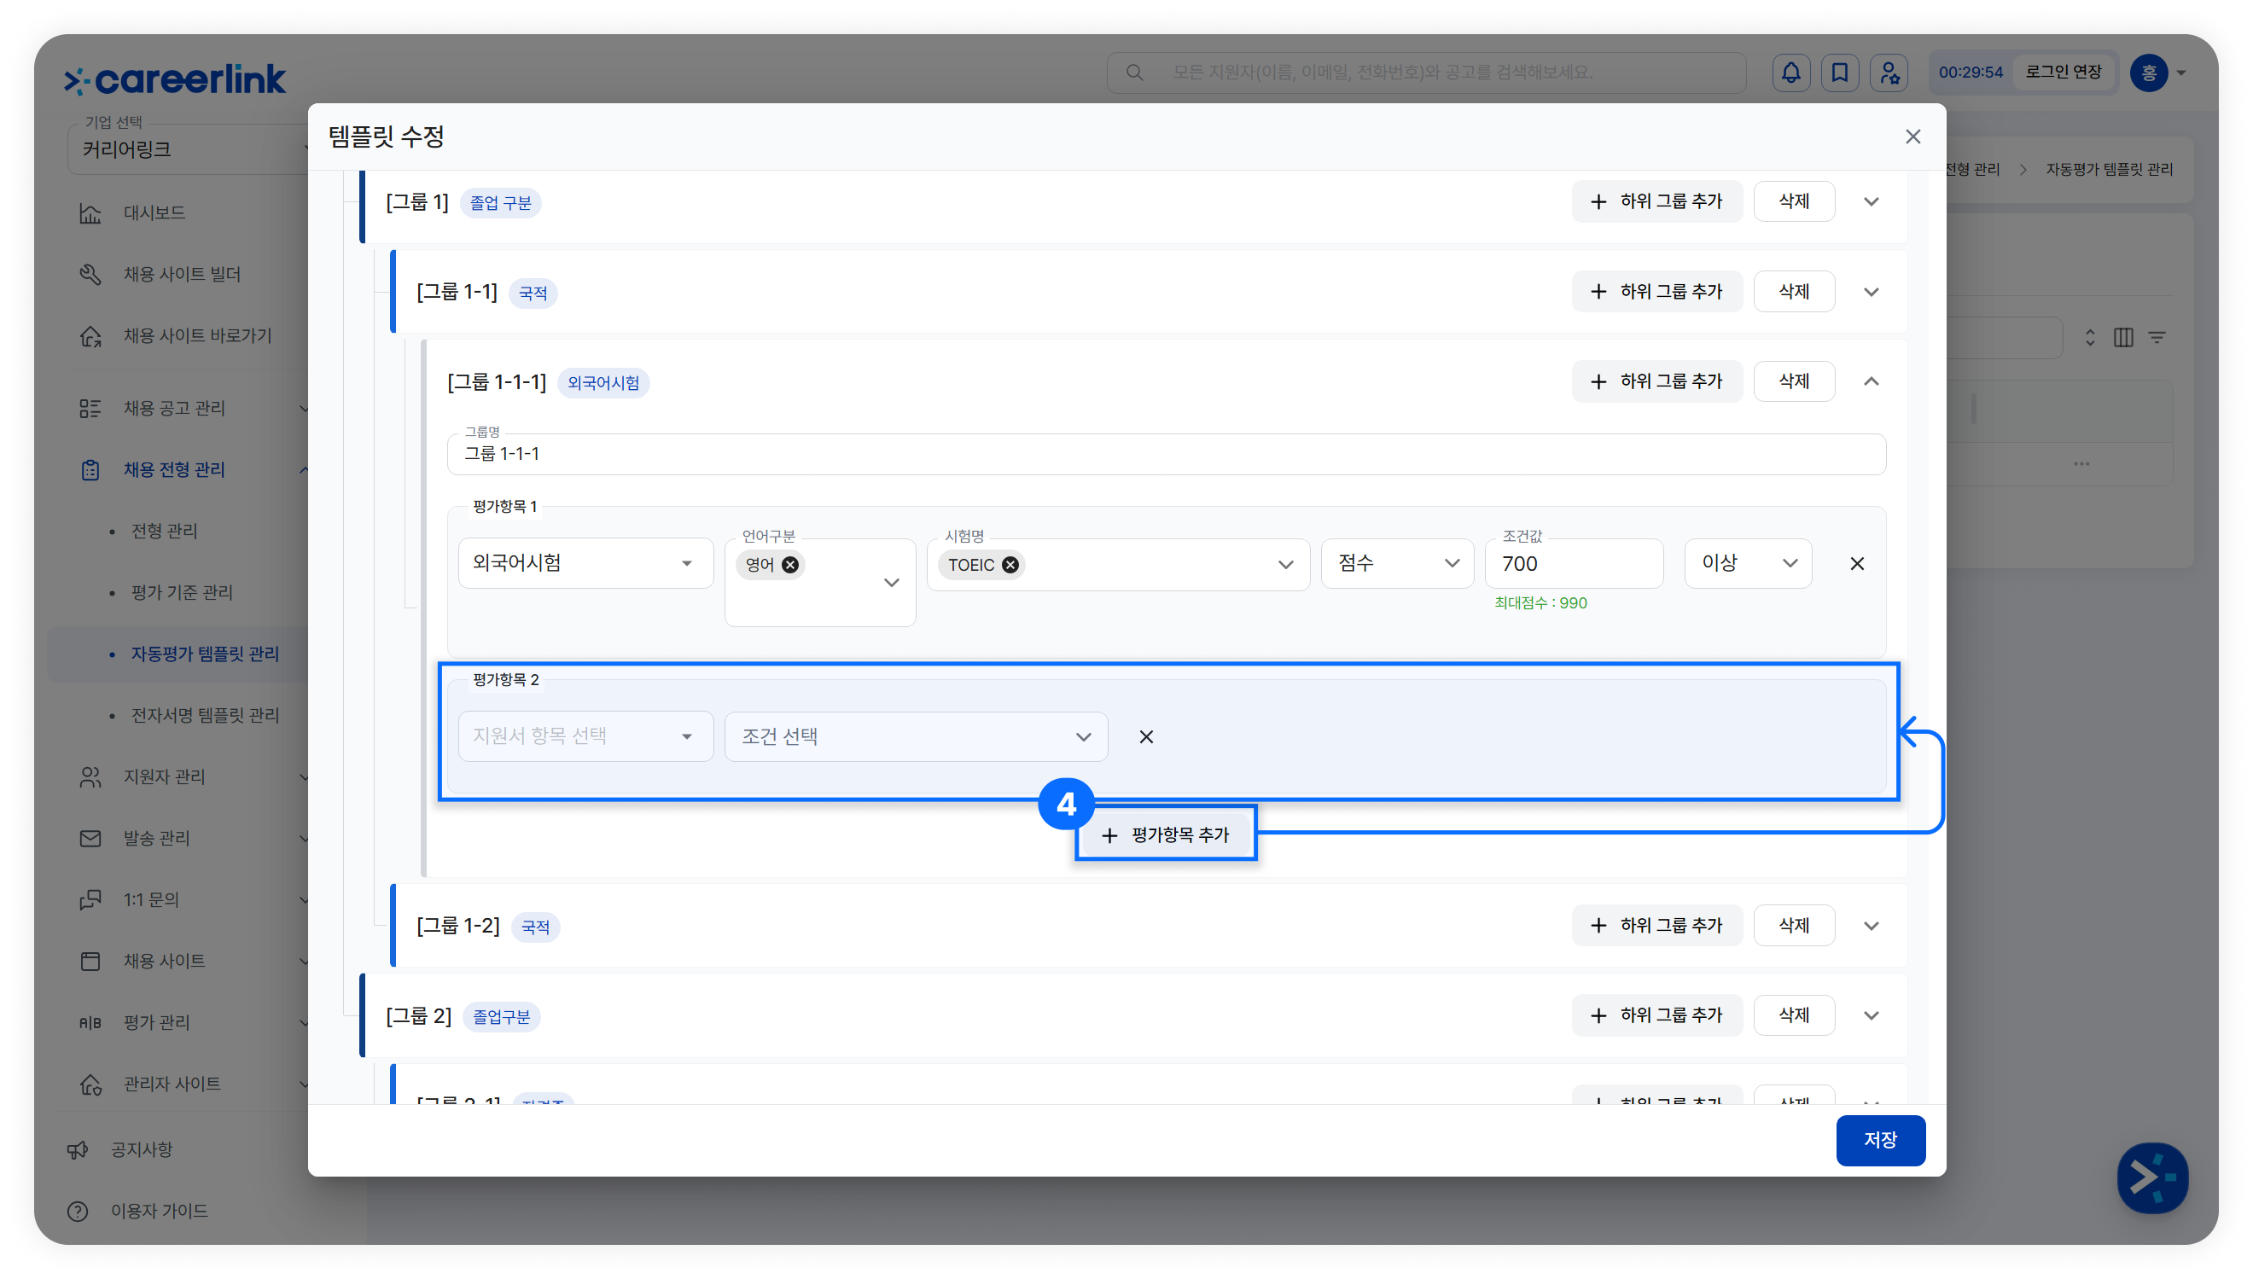Expand the 그룹 1-1 section chevron
The image size is (2253, 1279).
coord(1872,293)
